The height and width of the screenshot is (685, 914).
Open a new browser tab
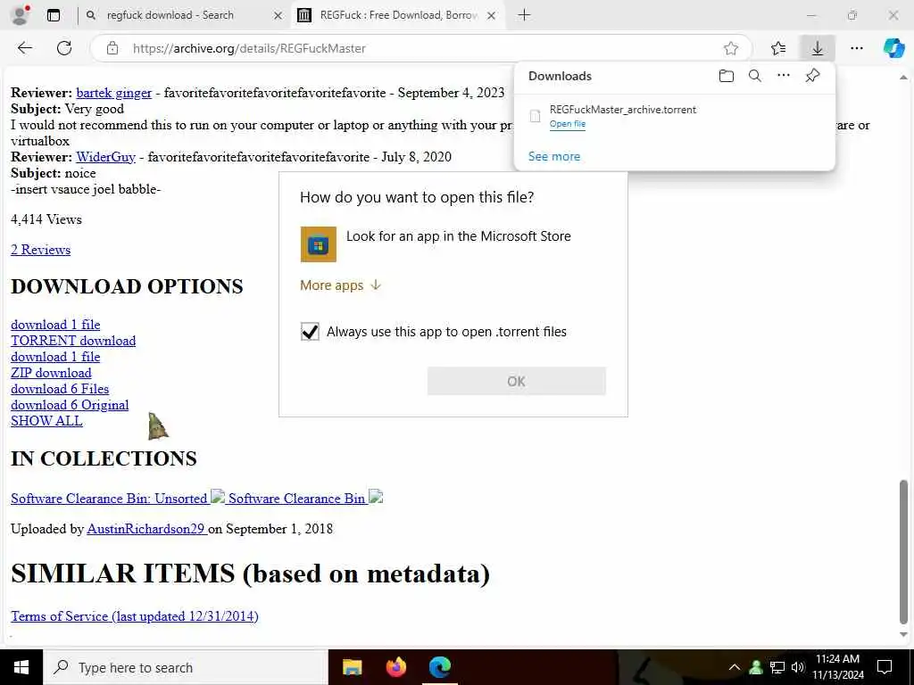click(x=524, y=15)
